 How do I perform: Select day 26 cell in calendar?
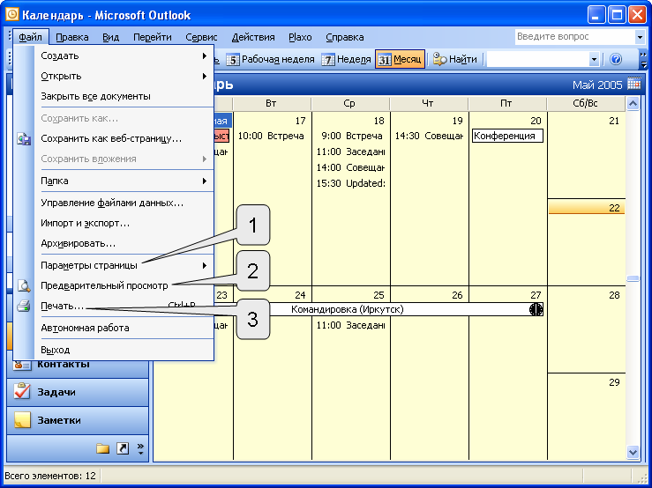pyautogui.click(x=430, y=373)
